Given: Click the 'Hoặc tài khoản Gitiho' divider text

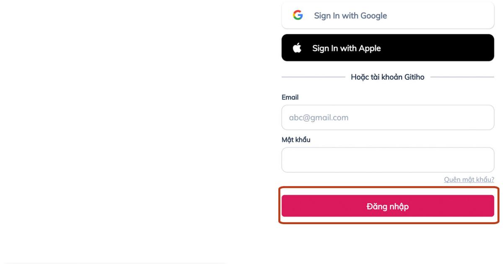Looking at the screenshot, I should 388,77.
